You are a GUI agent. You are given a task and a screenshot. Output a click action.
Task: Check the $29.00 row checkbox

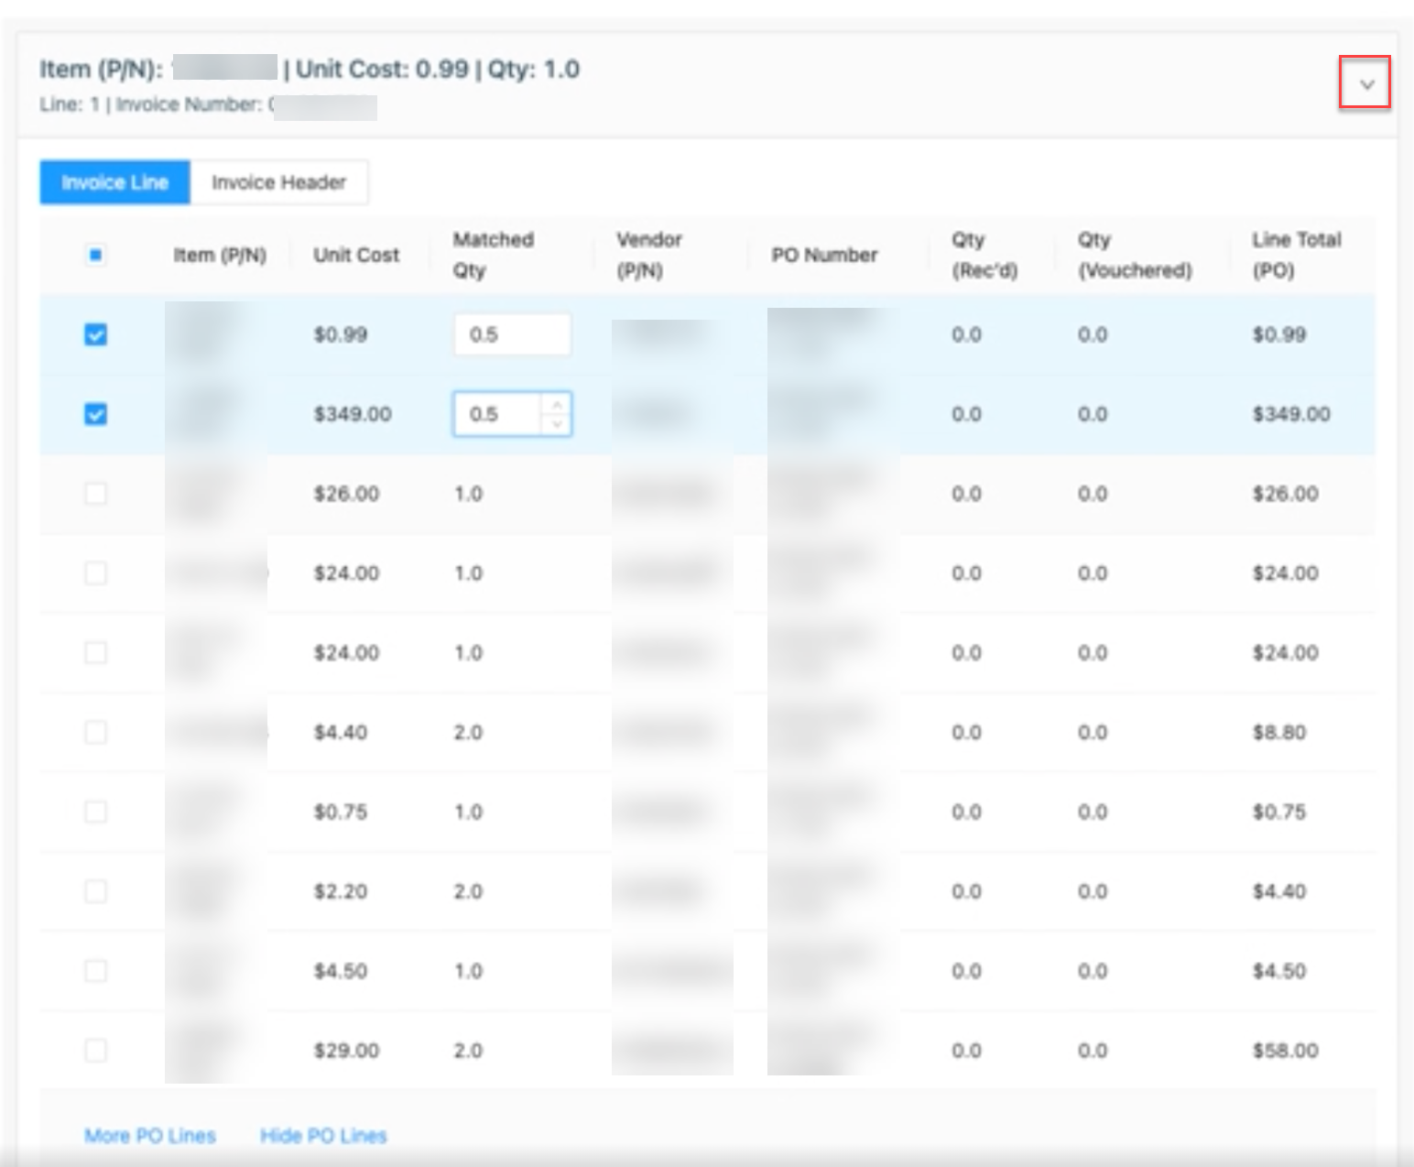[x=95, y=1051]
